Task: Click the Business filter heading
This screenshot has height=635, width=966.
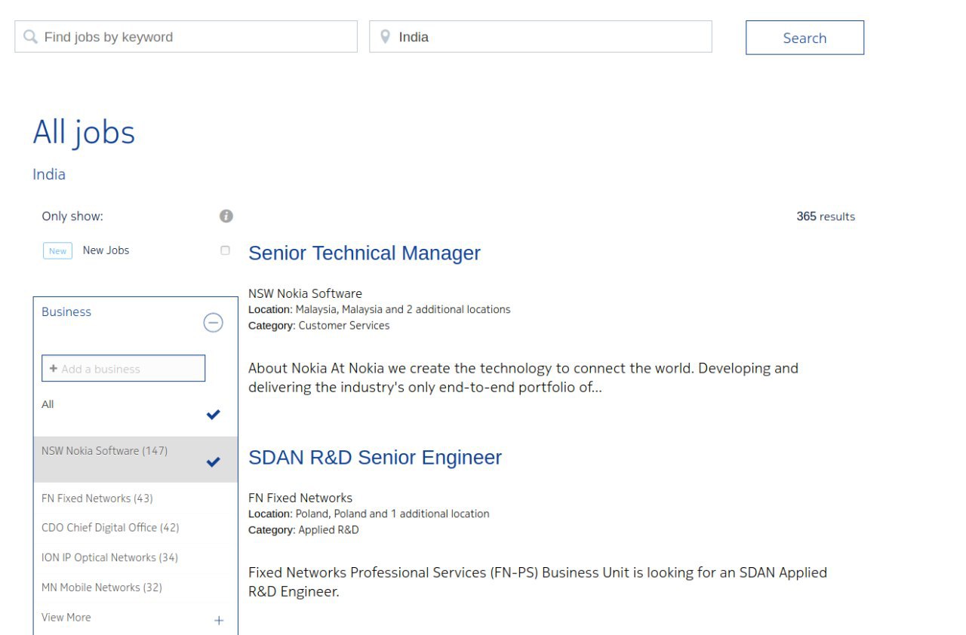Action: point(66,312)
